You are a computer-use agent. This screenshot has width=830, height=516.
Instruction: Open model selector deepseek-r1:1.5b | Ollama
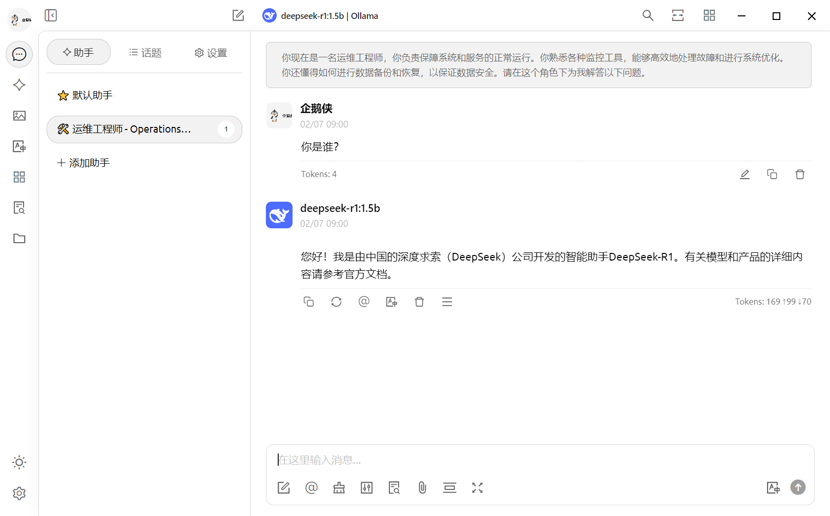tap(320, 16)
